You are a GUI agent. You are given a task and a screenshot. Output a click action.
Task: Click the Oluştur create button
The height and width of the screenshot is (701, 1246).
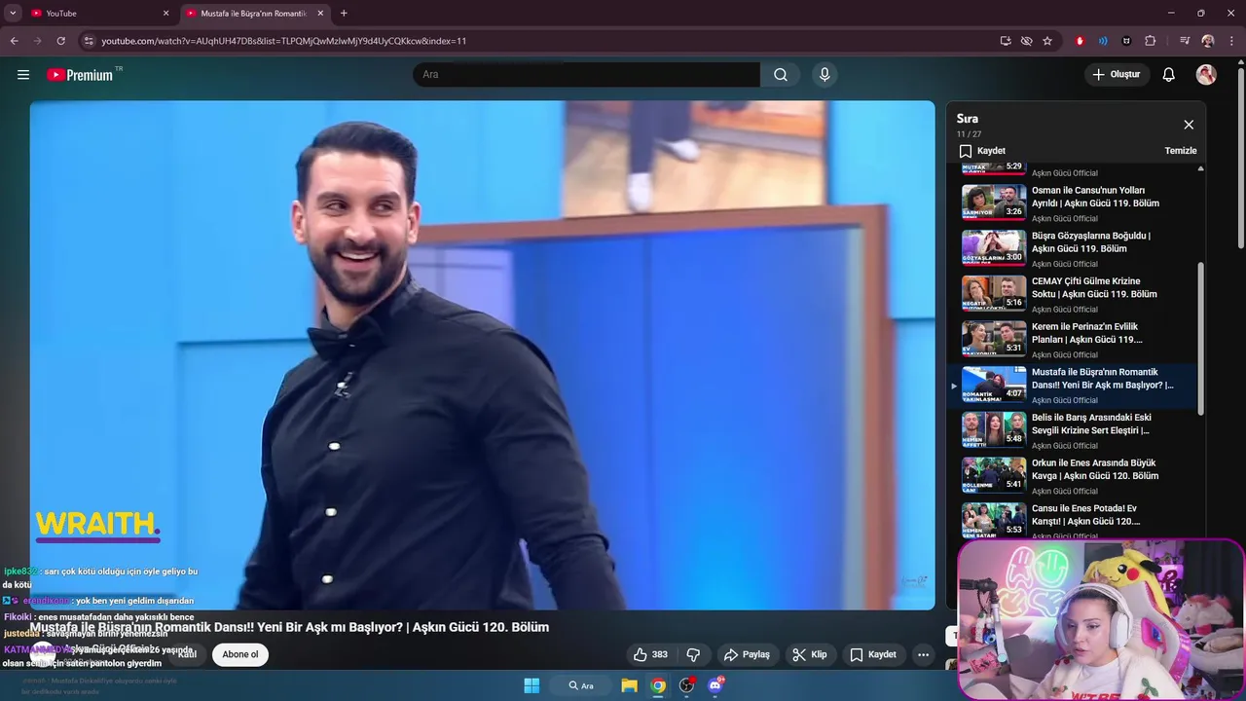click(1117, 74)
